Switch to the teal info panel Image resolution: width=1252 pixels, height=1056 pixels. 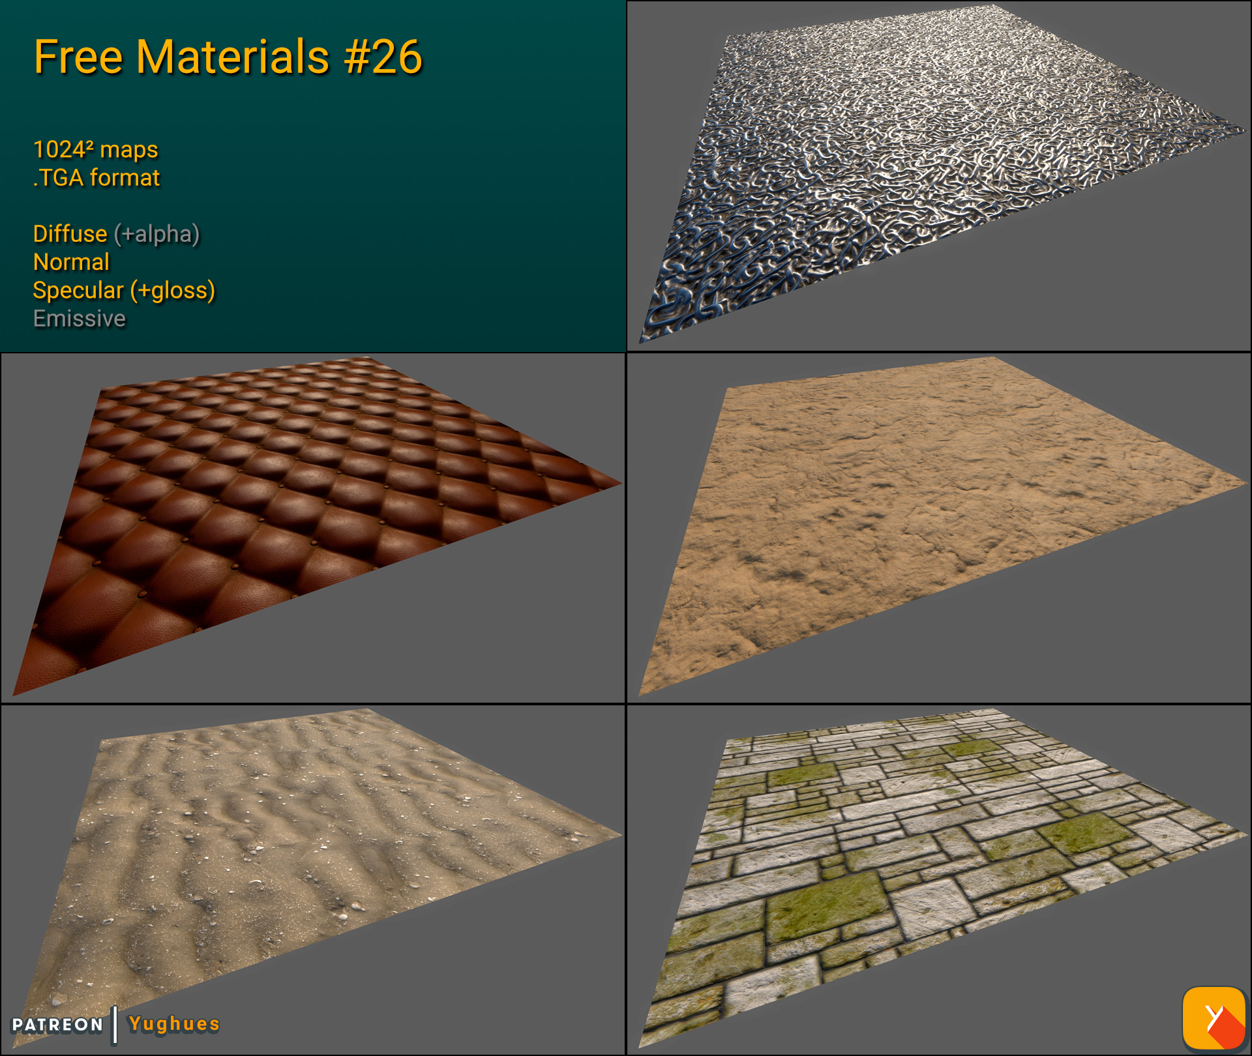[x=391, y=196]
